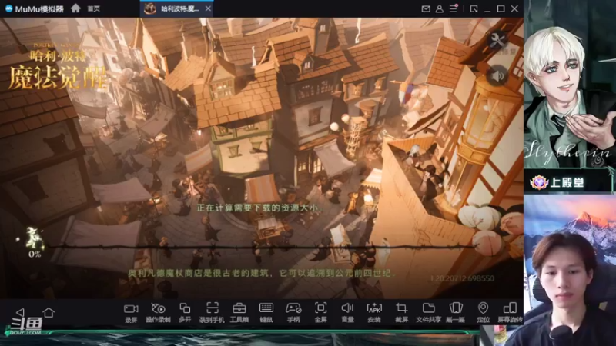Open the game repair wrench icon

point(497,40)
